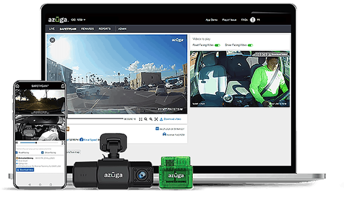Open the REPORTS tab
Viewport: 344px width, 198px height.
[x=104, y=29]
